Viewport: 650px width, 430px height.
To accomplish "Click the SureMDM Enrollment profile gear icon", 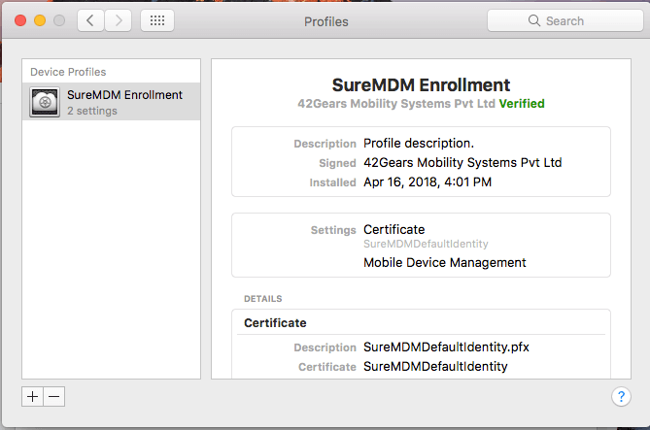I will click(x=45, y=102).
